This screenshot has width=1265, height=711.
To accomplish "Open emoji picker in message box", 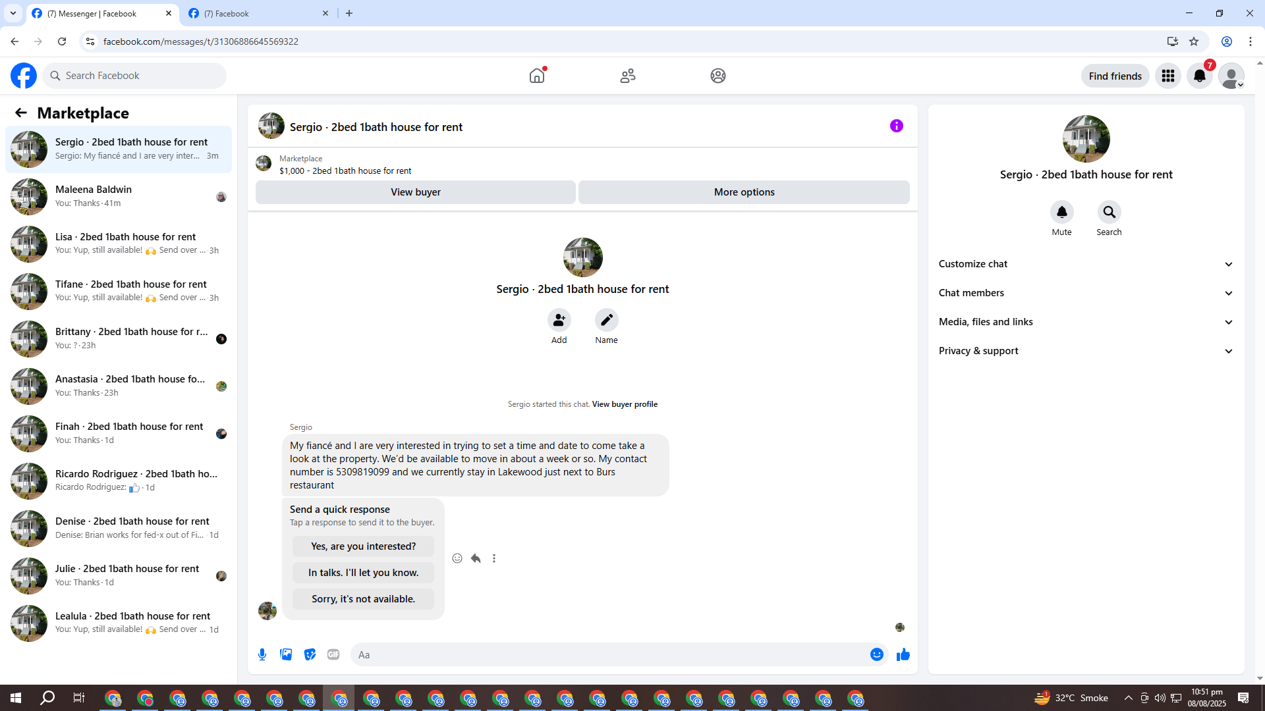I will pyautogui.click(x=876, y=654).
